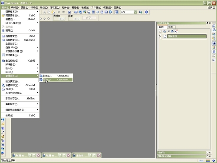Click the 70% zoom level field
The width and height of the screenshot is (217, 163).
[127, 12]
